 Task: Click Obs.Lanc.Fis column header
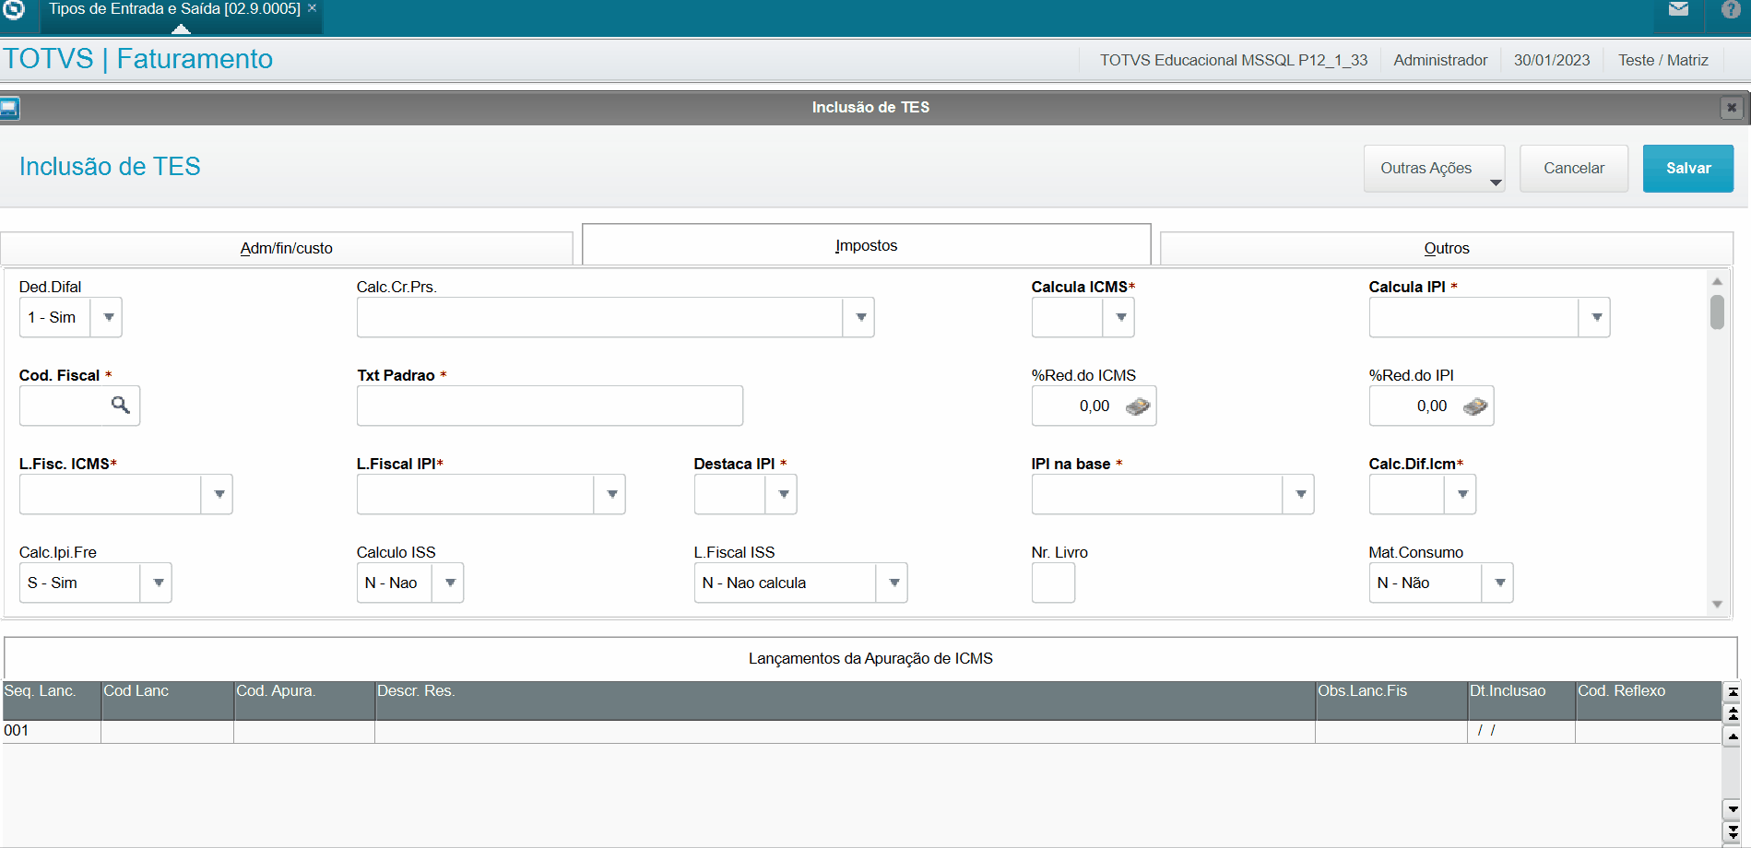coord(1391,701)
